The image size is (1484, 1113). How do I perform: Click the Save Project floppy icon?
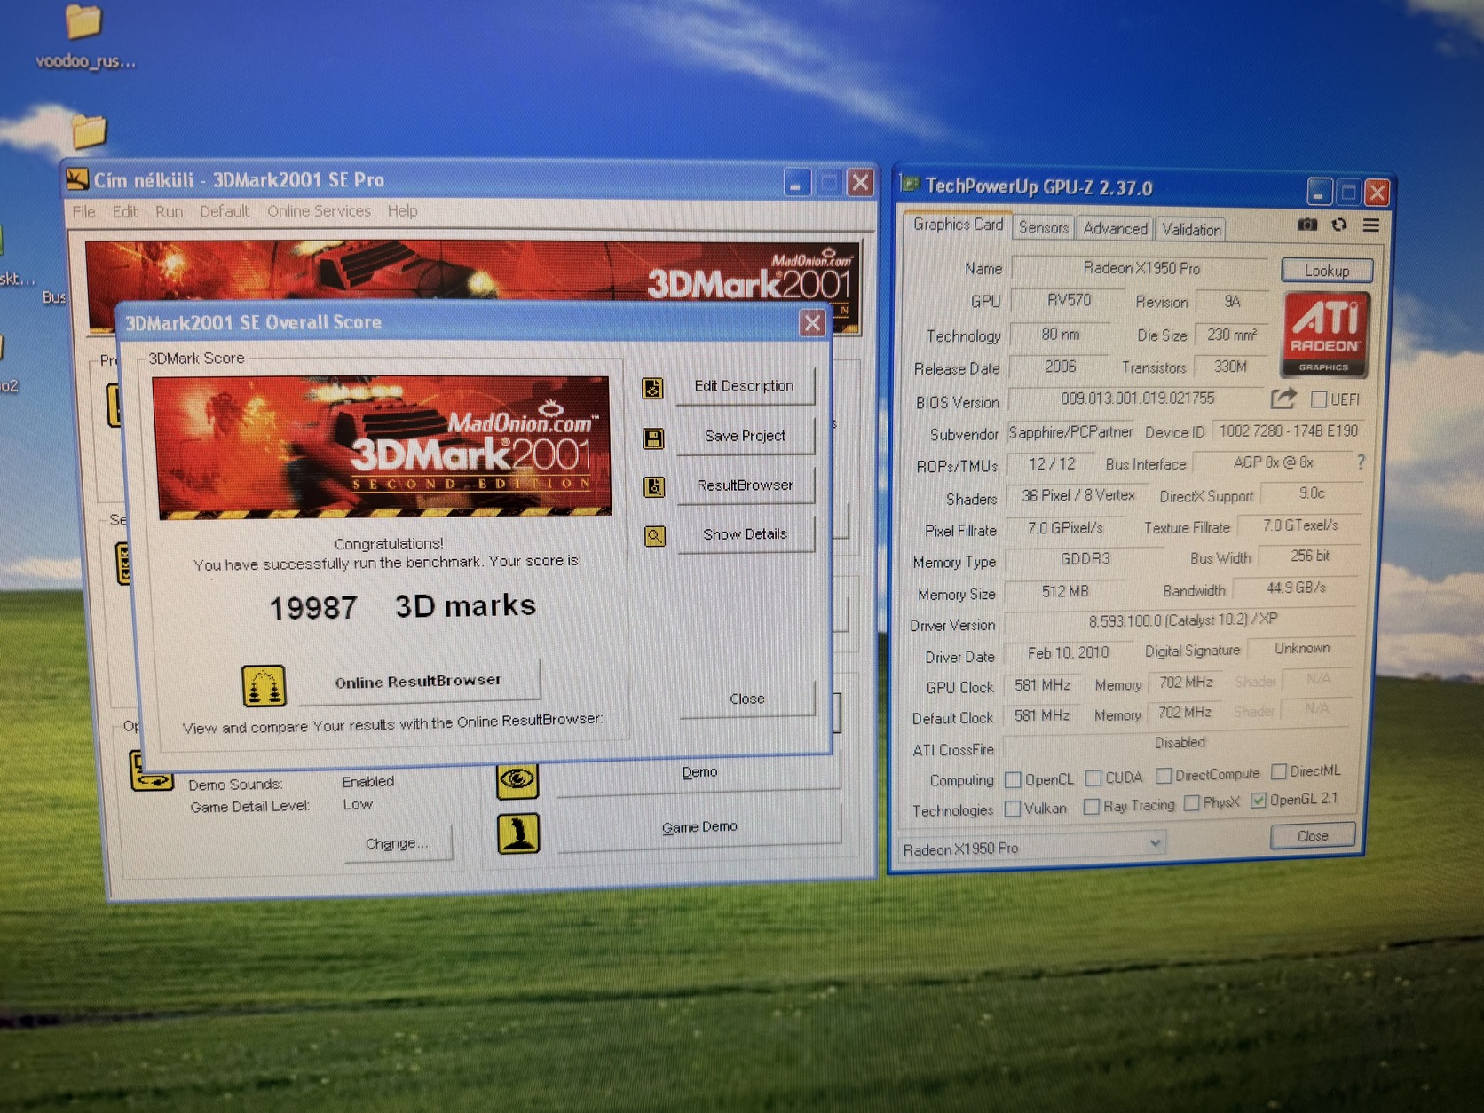point(653,438)
